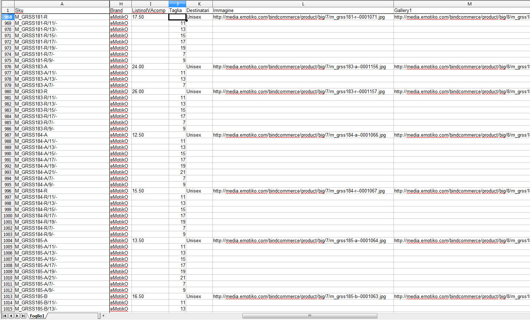Viewport: 530px width, 320px height.
Task: Select row 1004 header
Action: pos(8,241)
